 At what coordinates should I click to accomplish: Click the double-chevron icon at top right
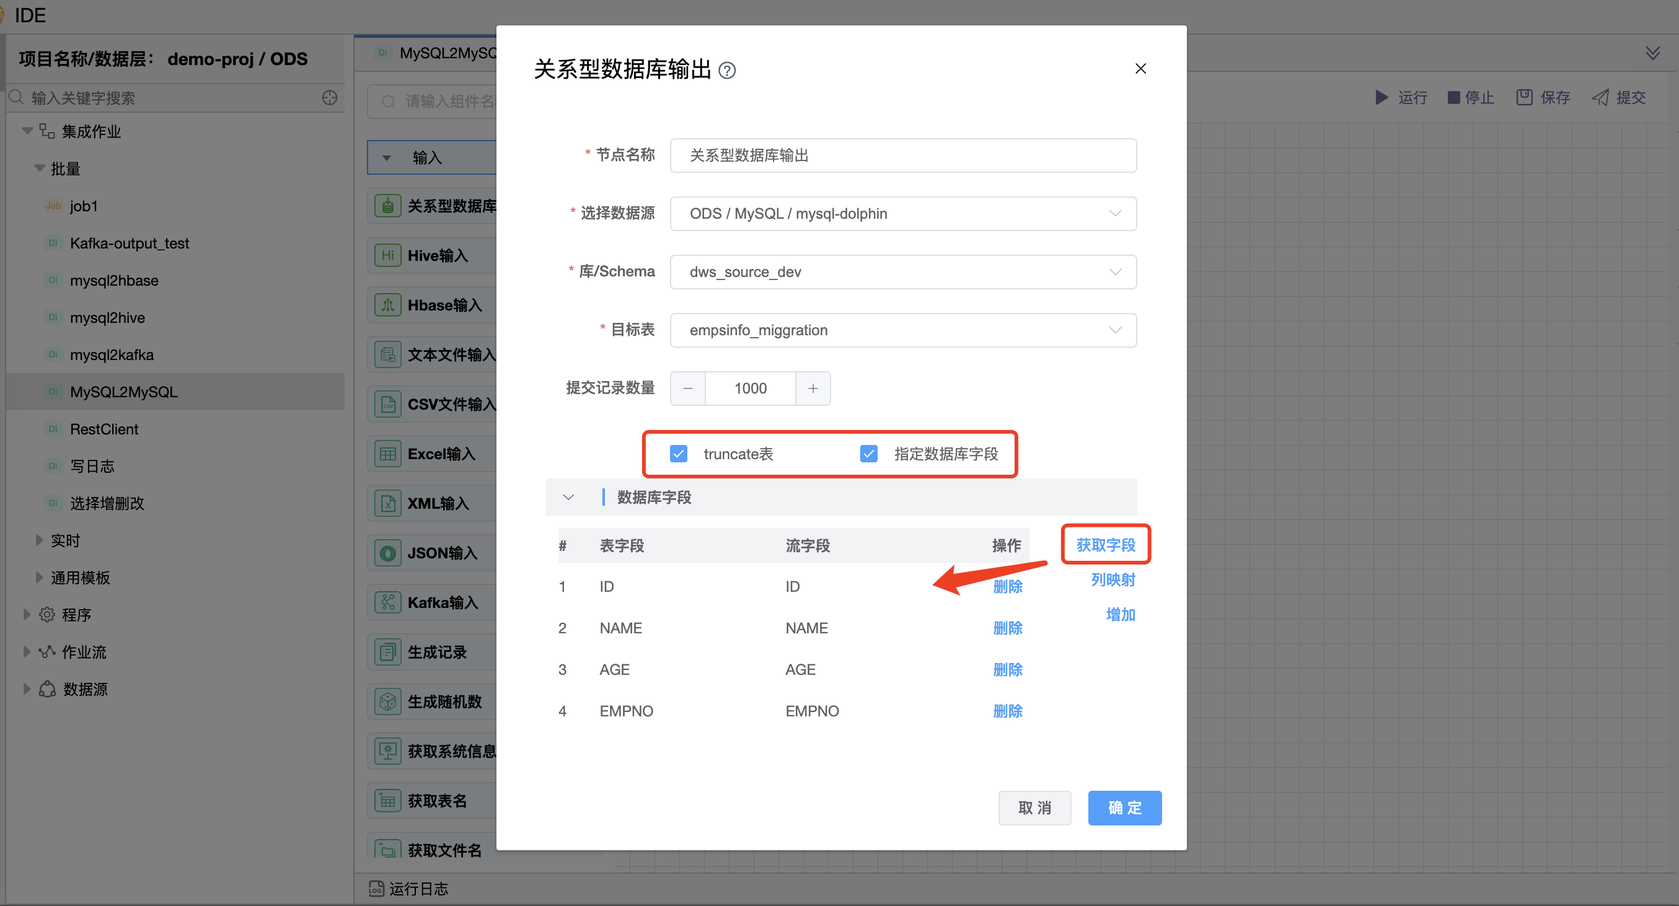click(1652, 53)
